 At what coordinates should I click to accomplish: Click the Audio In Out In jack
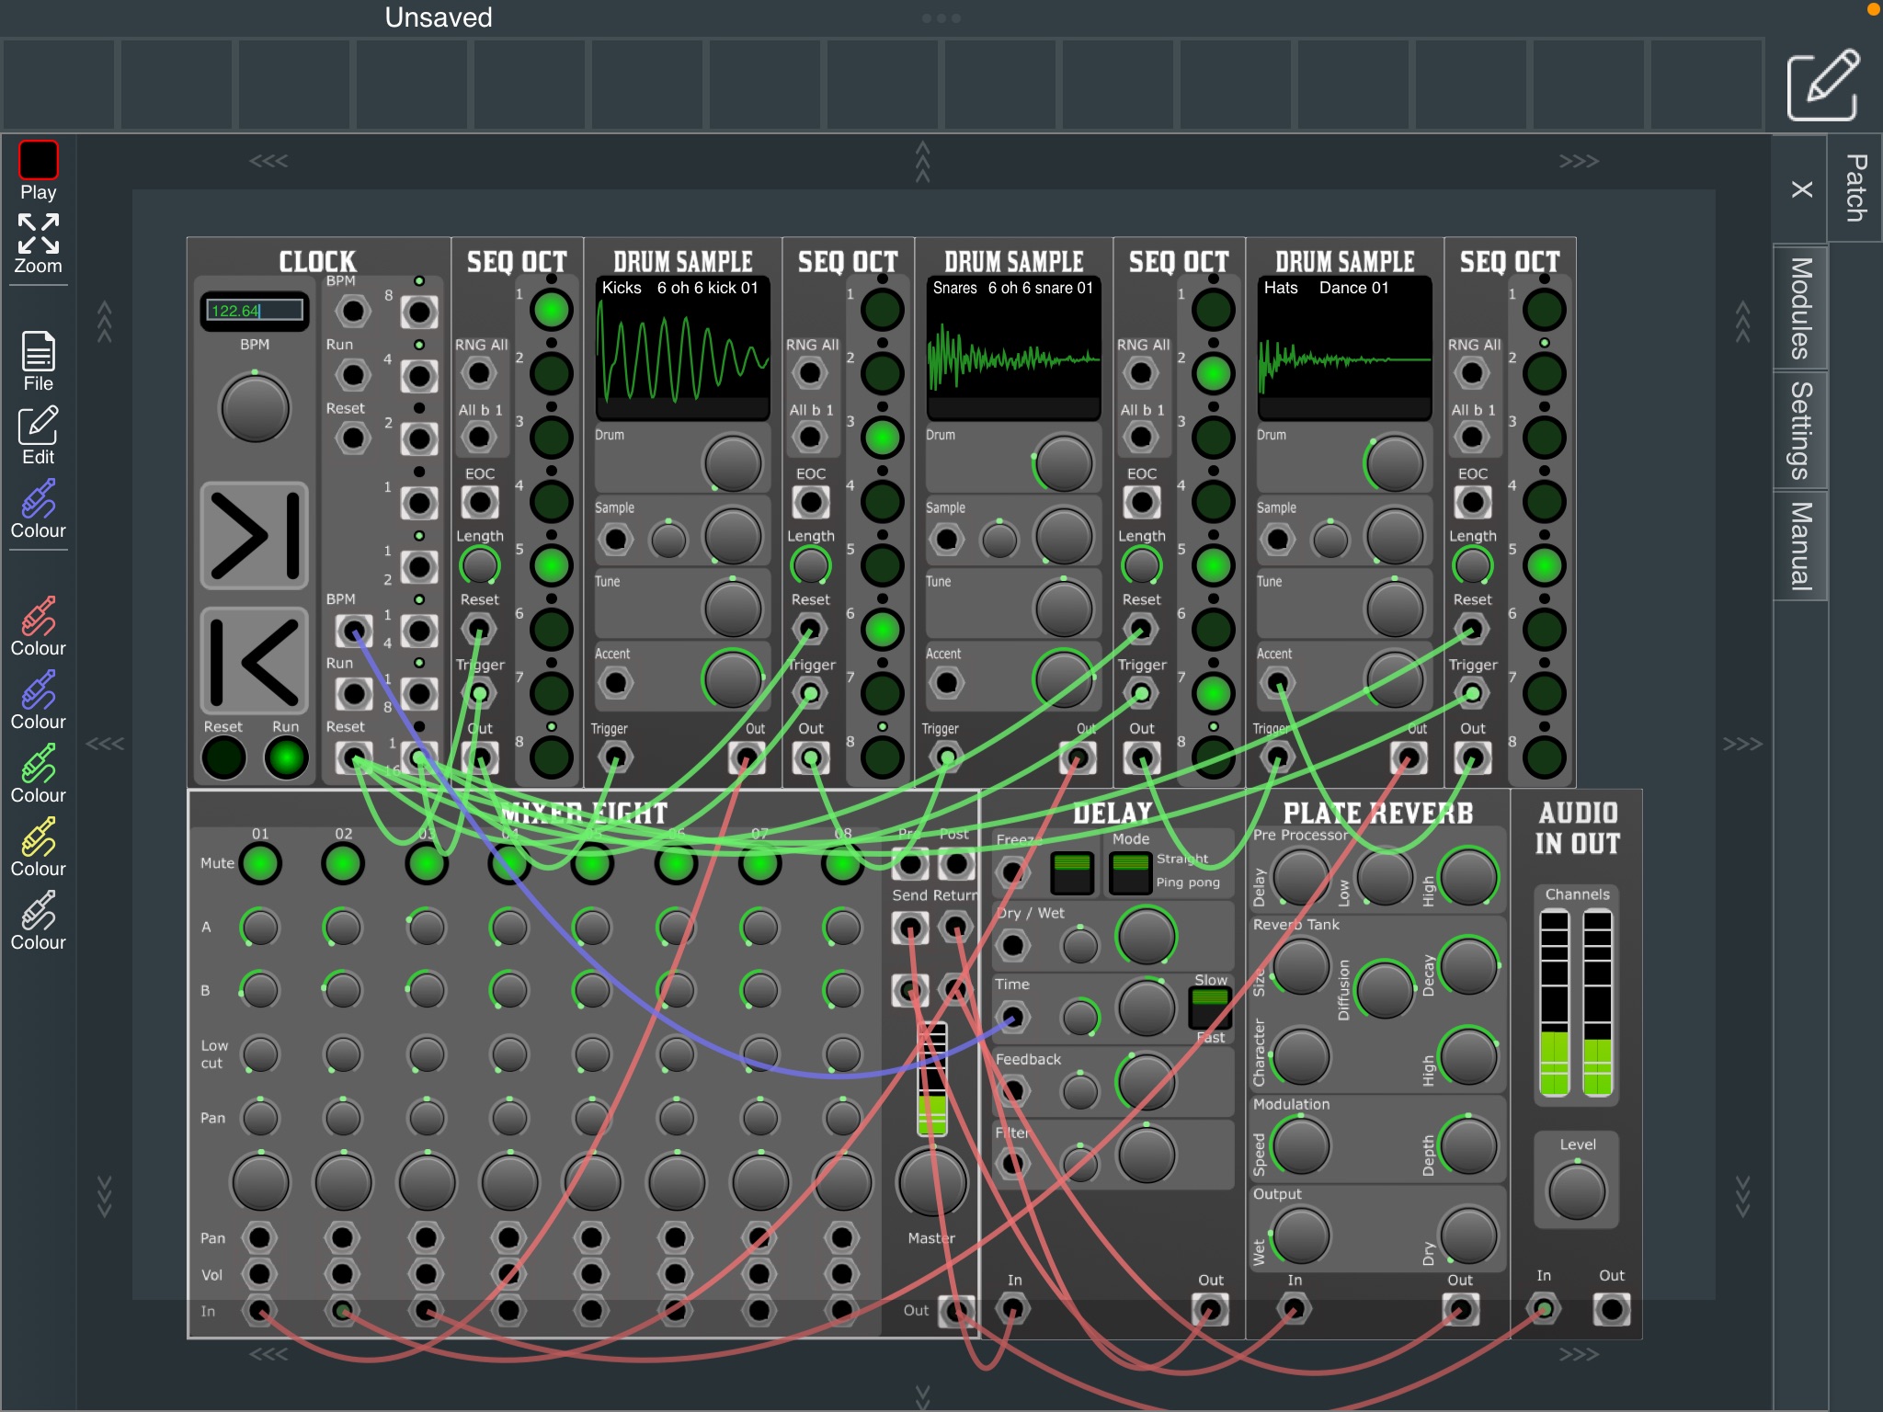click(1544, 1309)
